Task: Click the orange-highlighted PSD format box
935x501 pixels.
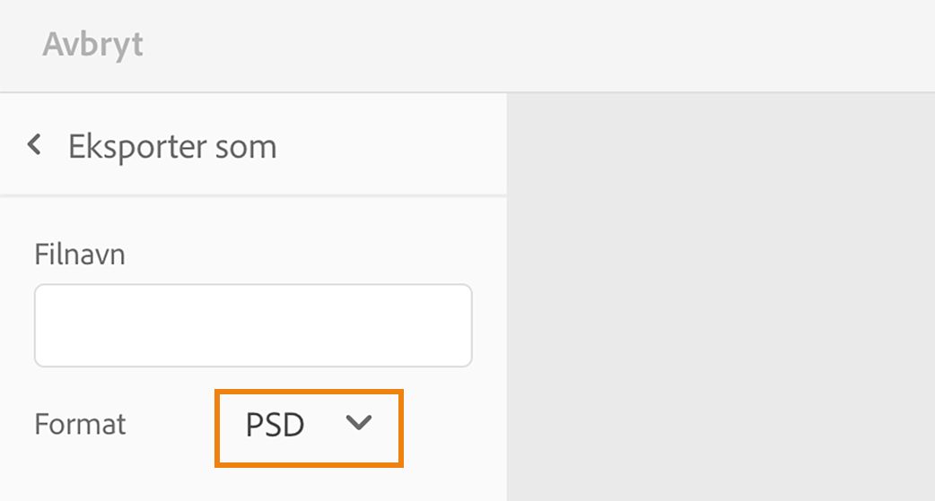Action: pyautogui.click(x=309, y=428)
